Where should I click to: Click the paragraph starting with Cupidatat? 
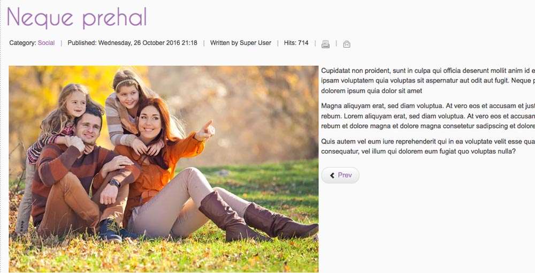click(428, 81)
